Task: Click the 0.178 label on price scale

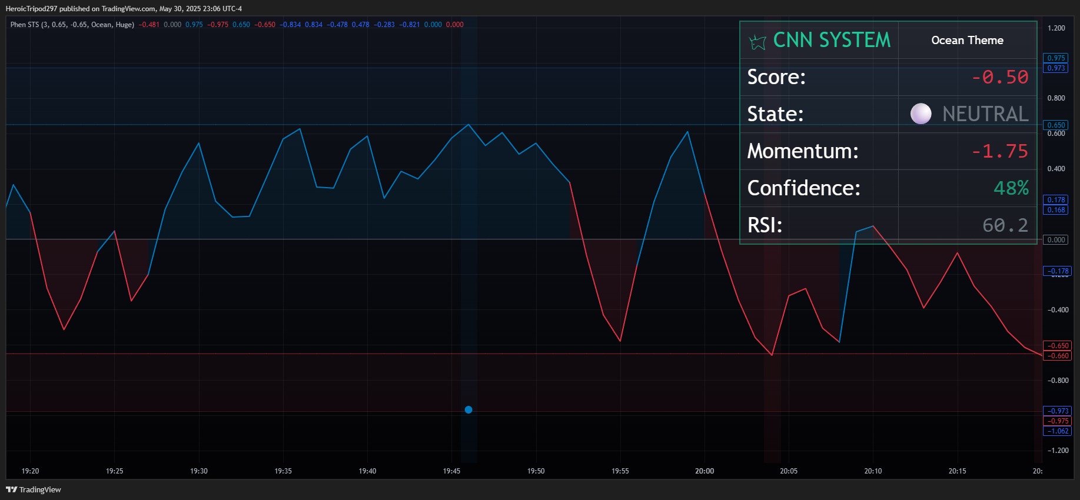Action: [x=1056, y=200]
